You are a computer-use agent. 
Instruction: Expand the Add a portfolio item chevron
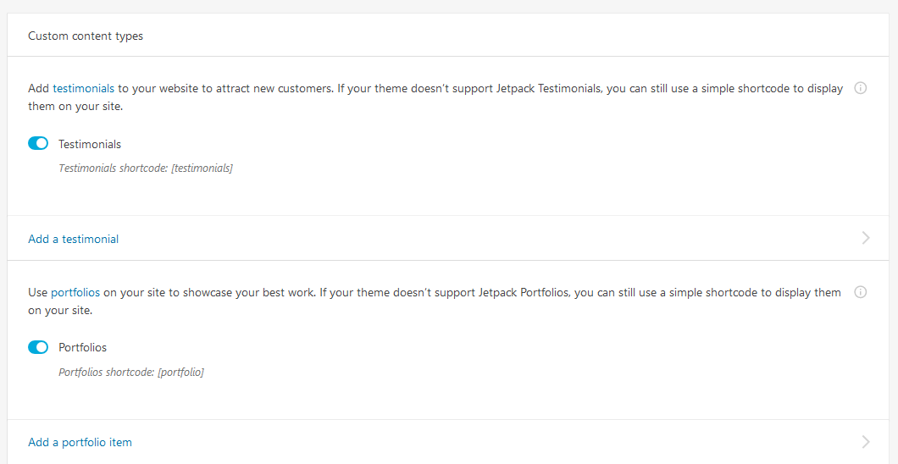[x=866, y=441]
